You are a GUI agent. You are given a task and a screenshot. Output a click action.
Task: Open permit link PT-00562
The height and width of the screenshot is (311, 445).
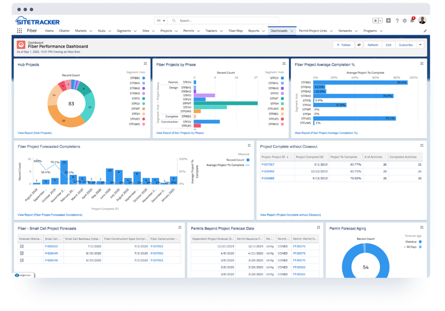click(x=299, y=267)
